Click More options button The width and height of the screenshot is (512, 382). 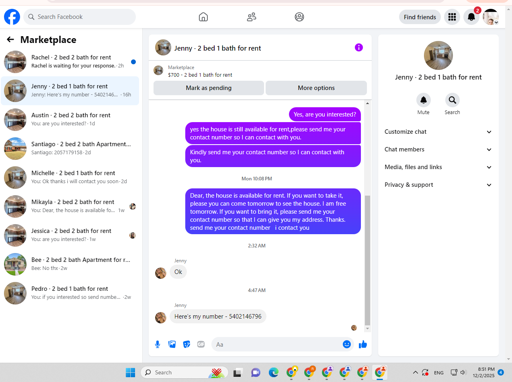316,88
